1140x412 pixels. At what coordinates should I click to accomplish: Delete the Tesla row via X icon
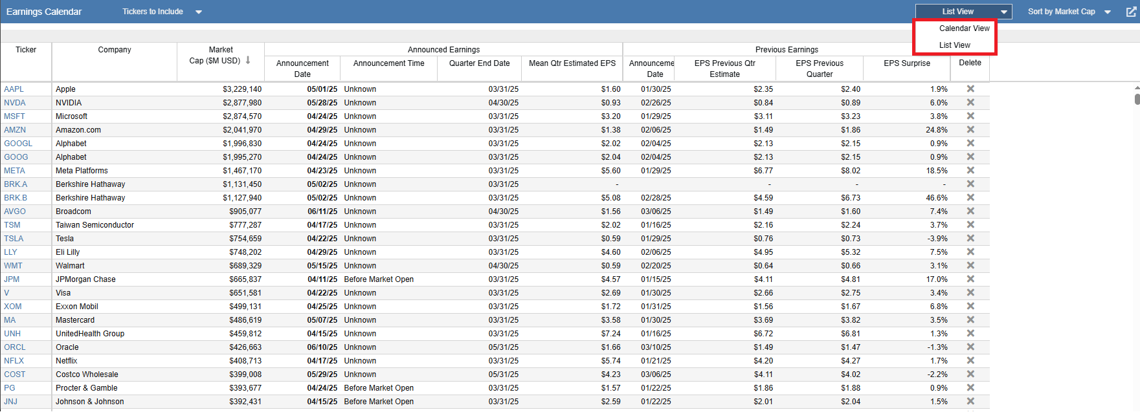(970, 238)
